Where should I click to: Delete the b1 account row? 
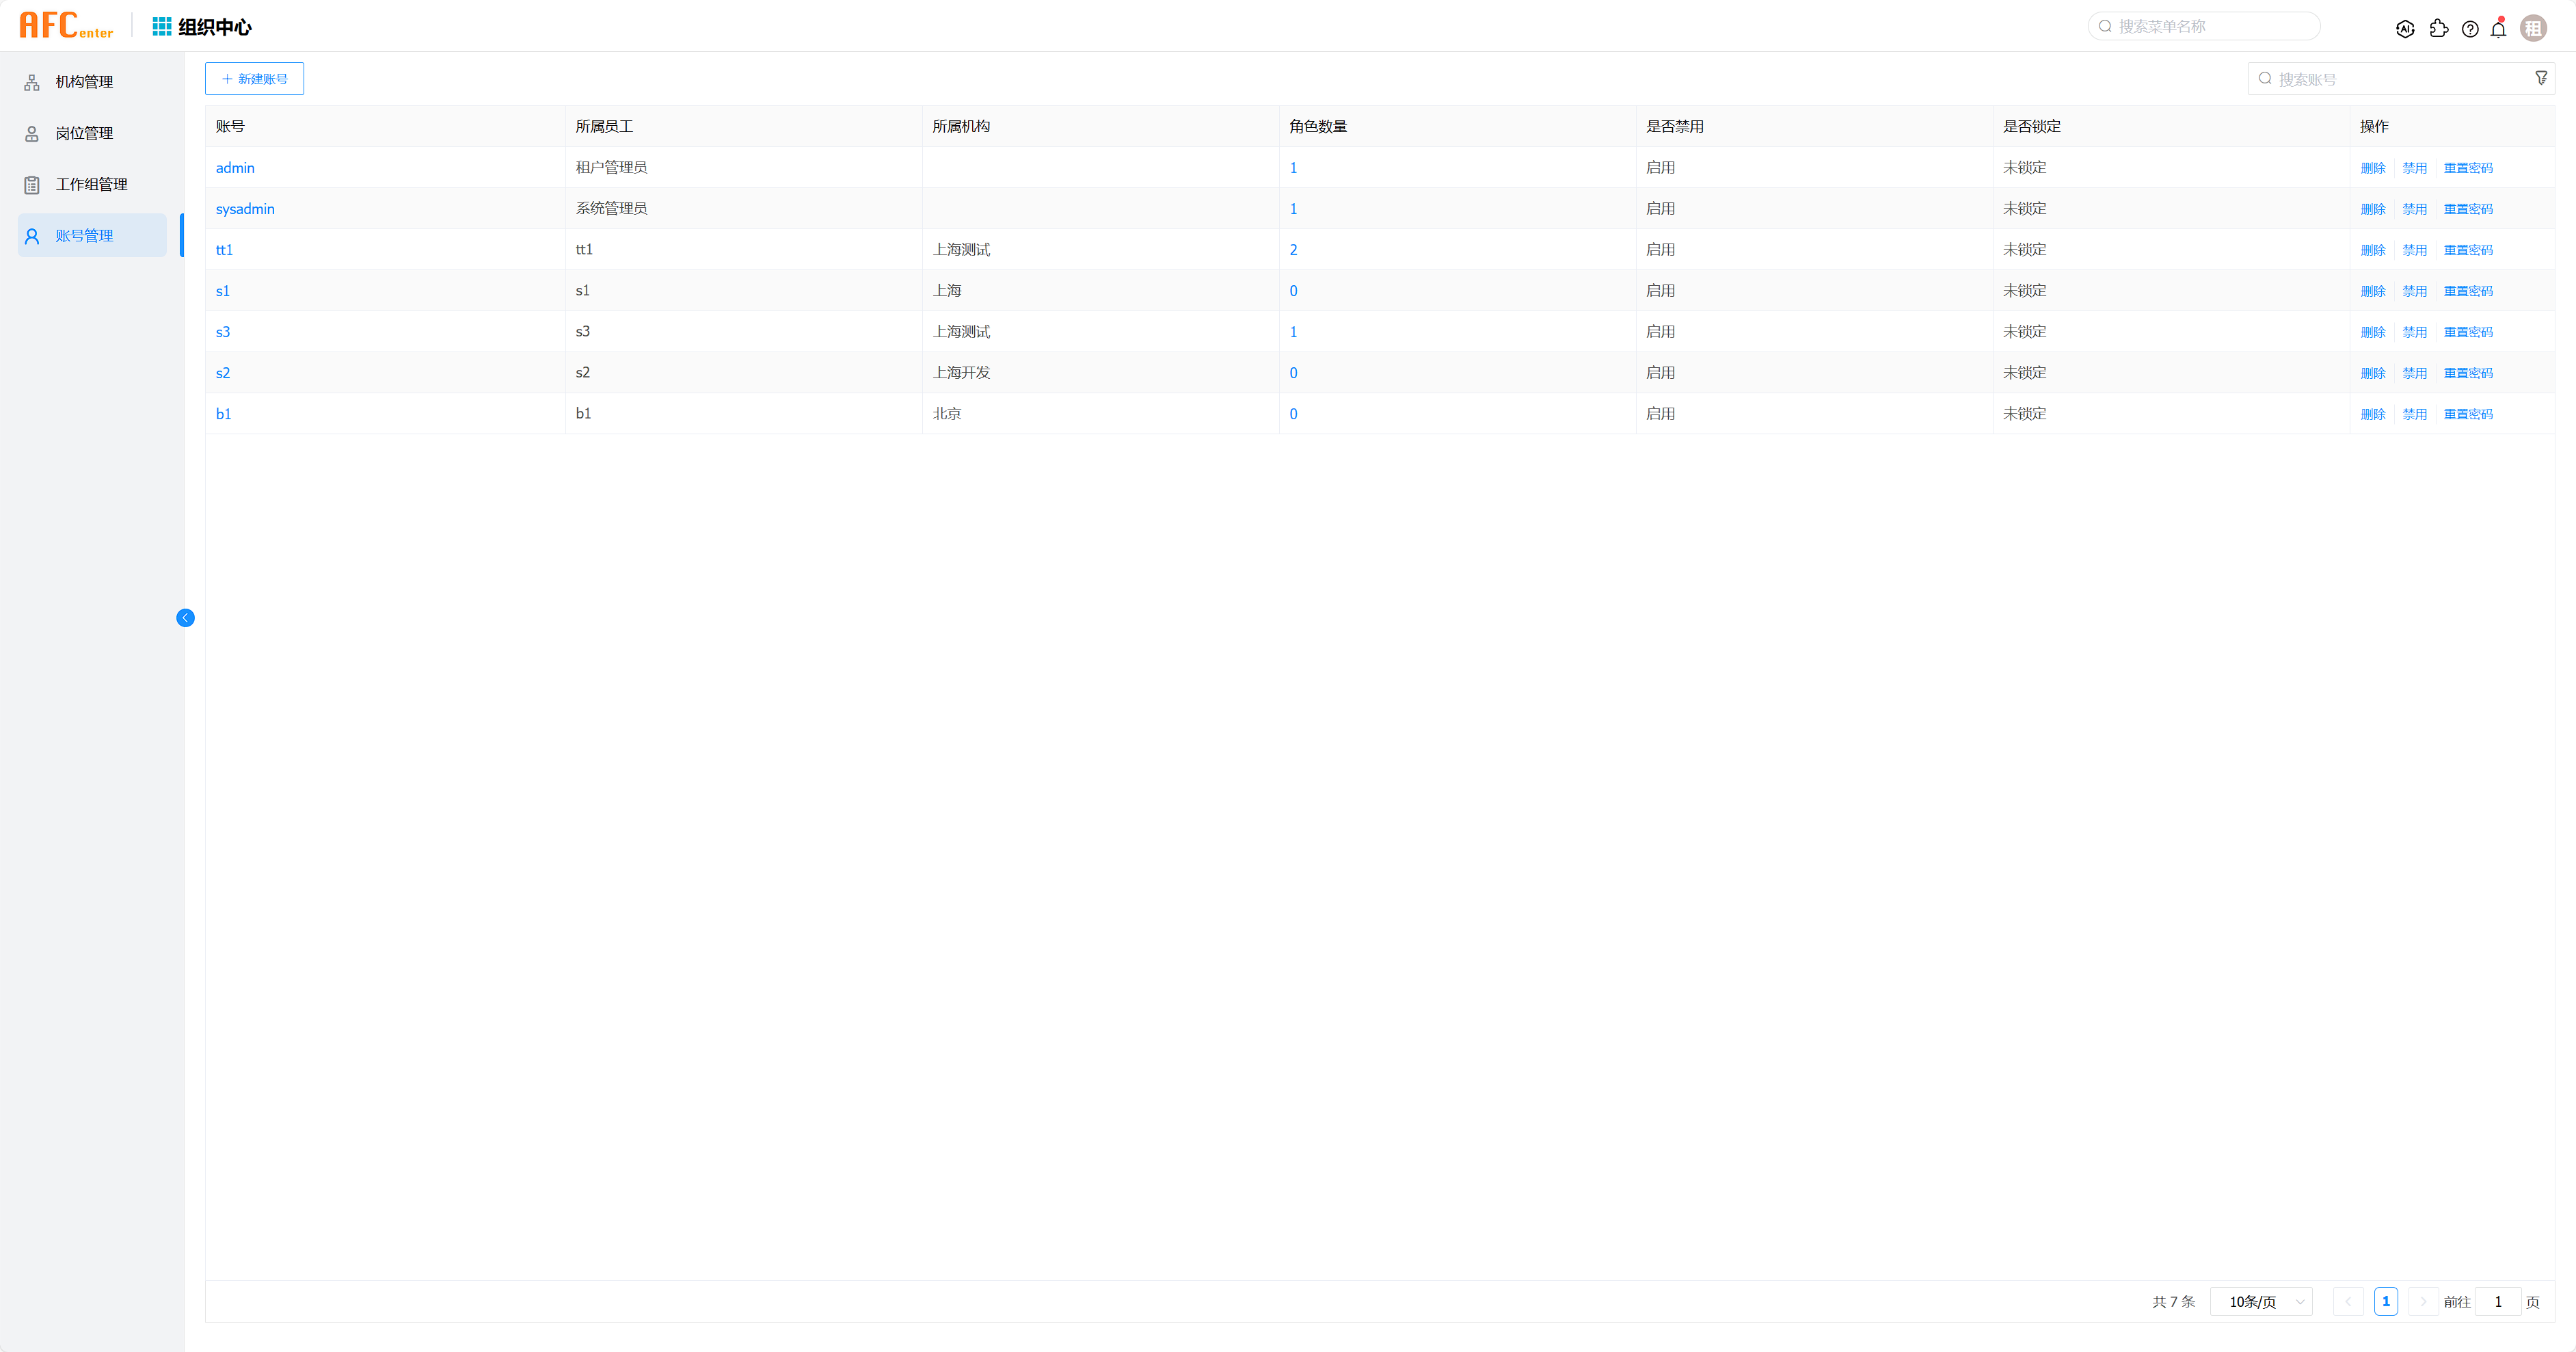tap(2372, 414)
